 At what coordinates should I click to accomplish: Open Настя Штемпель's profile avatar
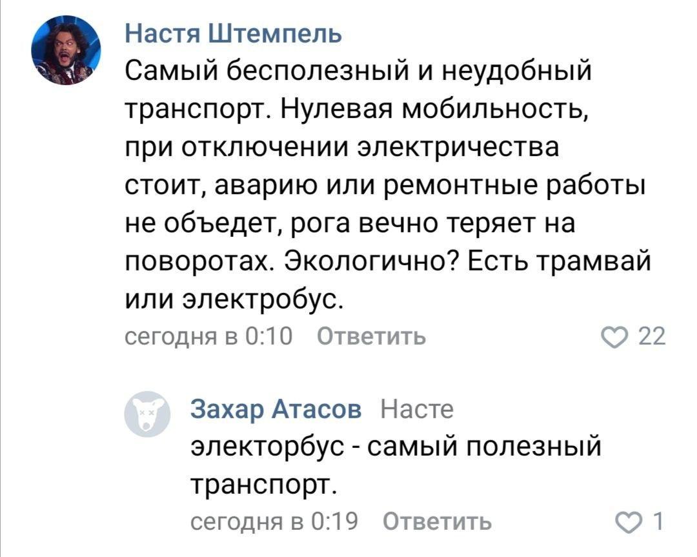66,50
